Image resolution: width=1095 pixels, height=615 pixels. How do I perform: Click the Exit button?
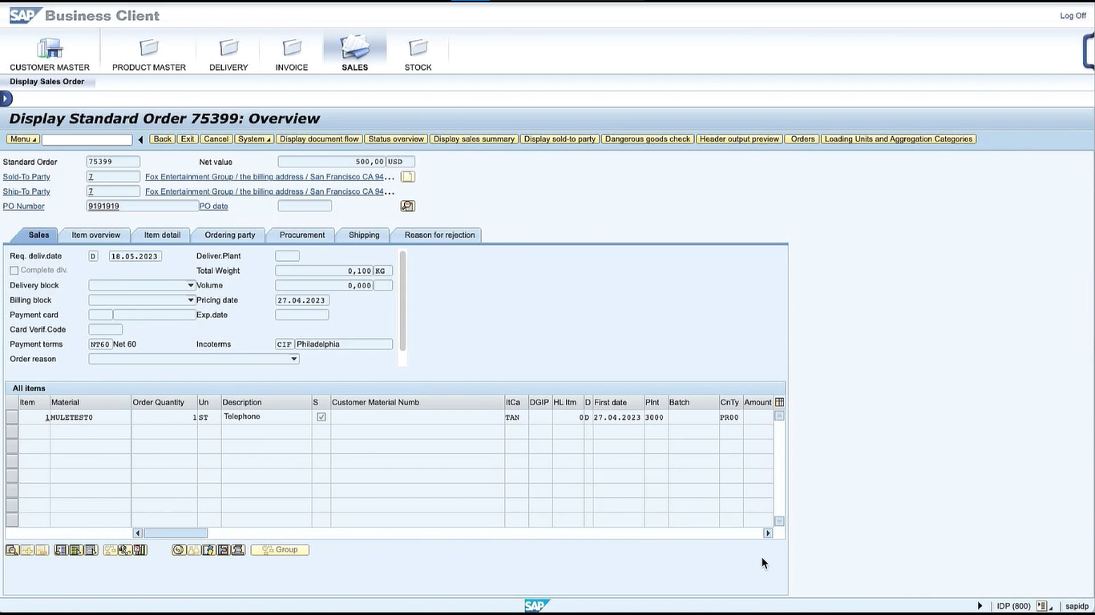point(188,139)
